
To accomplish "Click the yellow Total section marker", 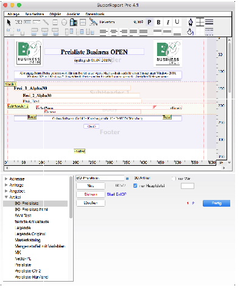I will point(167,117).
